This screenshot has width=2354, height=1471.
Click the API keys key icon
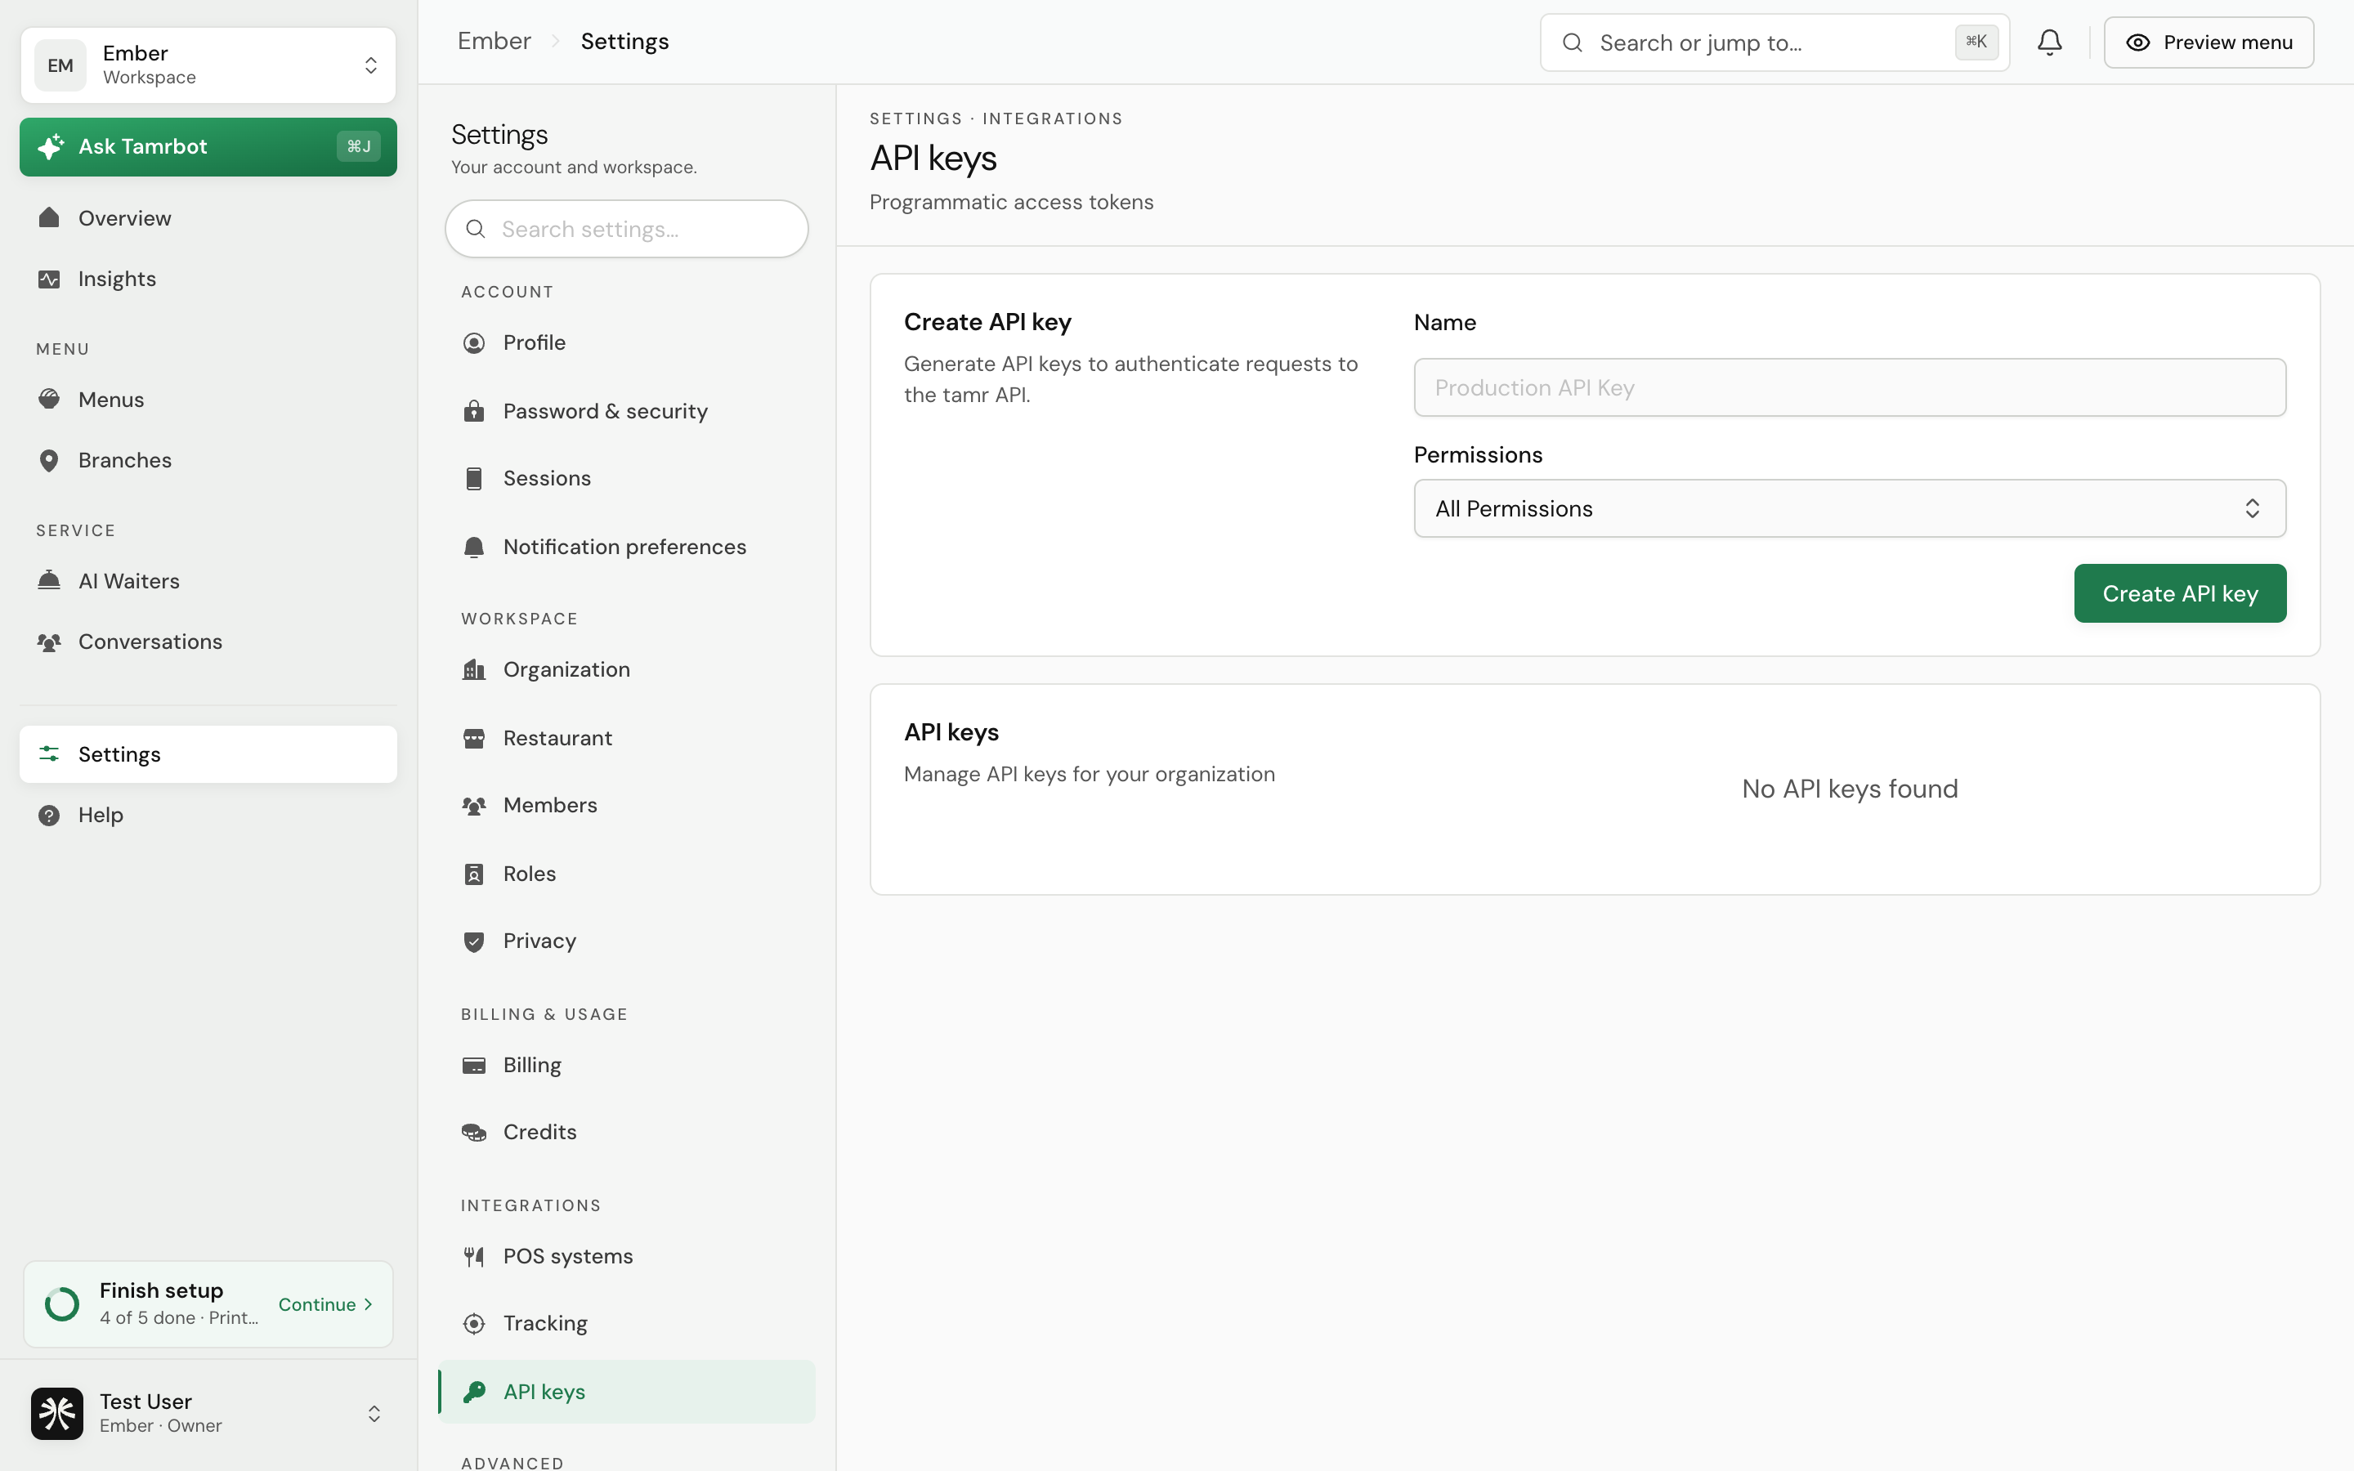474,1393
